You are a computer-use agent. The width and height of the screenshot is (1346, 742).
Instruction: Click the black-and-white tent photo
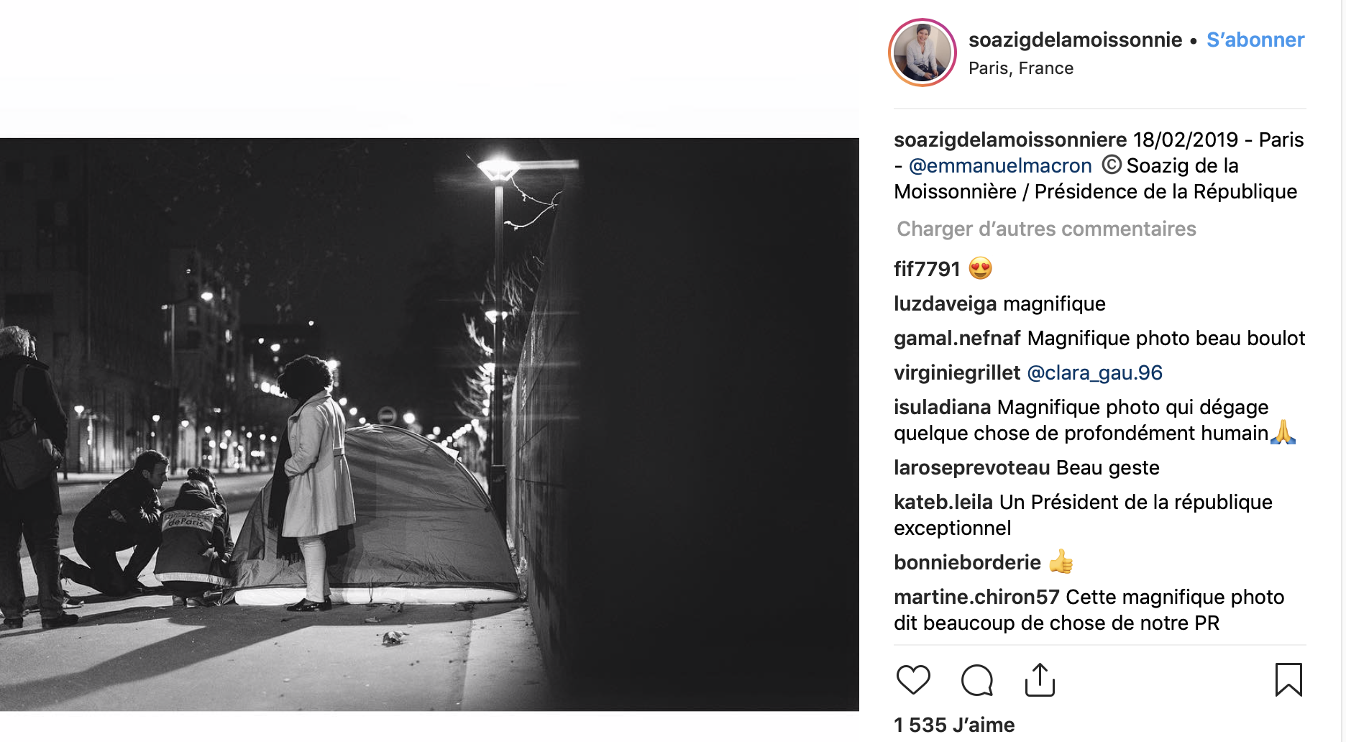click(x=429, y=424)
